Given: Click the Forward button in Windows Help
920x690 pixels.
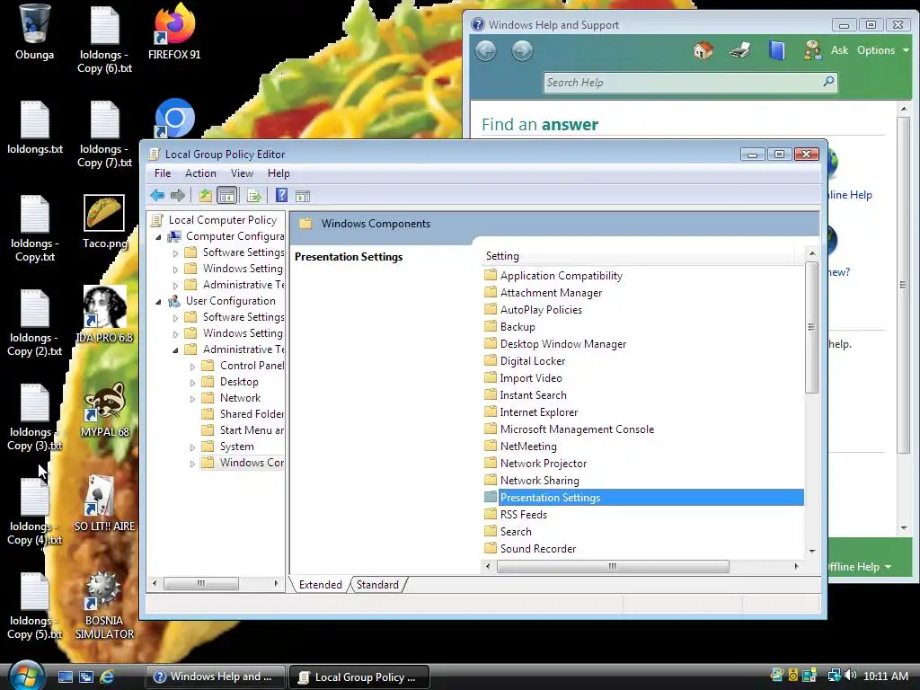Looking at the screenshot, I should click(522, 51).
